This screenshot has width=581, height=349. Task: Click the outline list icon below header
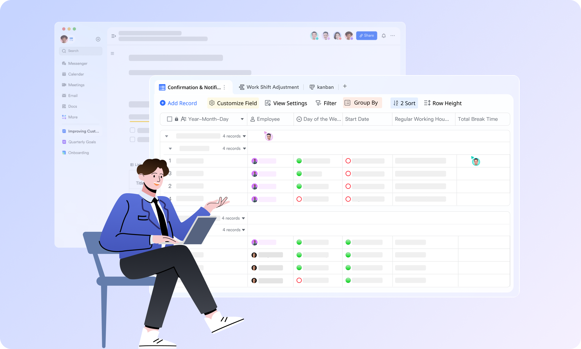click(112, 53)
